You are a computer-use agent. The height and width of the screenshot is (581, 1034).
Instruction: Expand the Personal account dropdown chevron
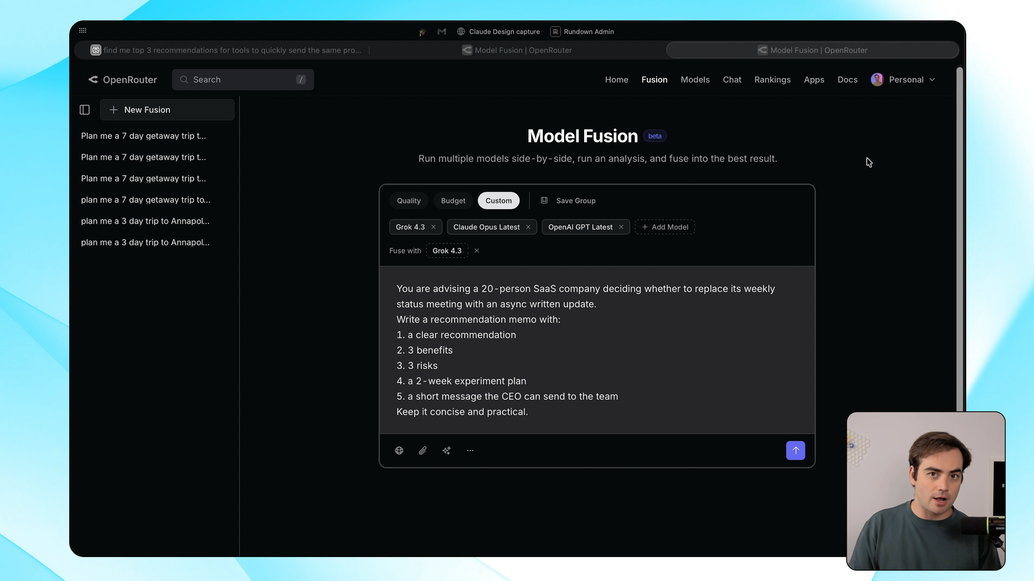pyautogui.click(x=932, y=80)
